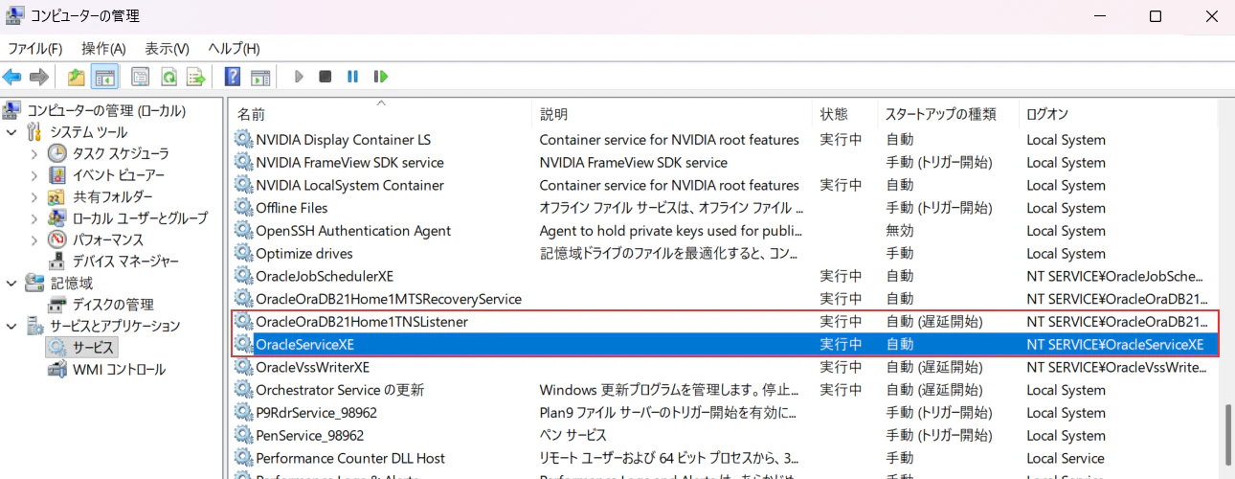Click the Computer Management title bar icon
Image resolution: width=1235 pixels, height=479 pixels.
click(15, 16)
